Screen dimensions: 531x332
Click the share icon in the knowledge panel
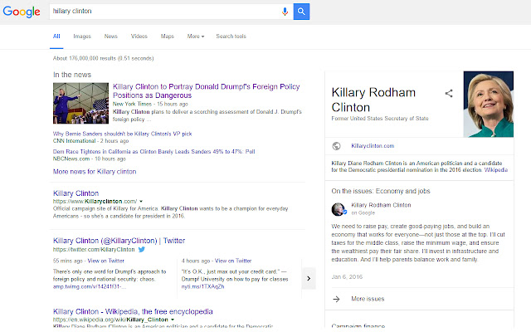tap(449, 93)
